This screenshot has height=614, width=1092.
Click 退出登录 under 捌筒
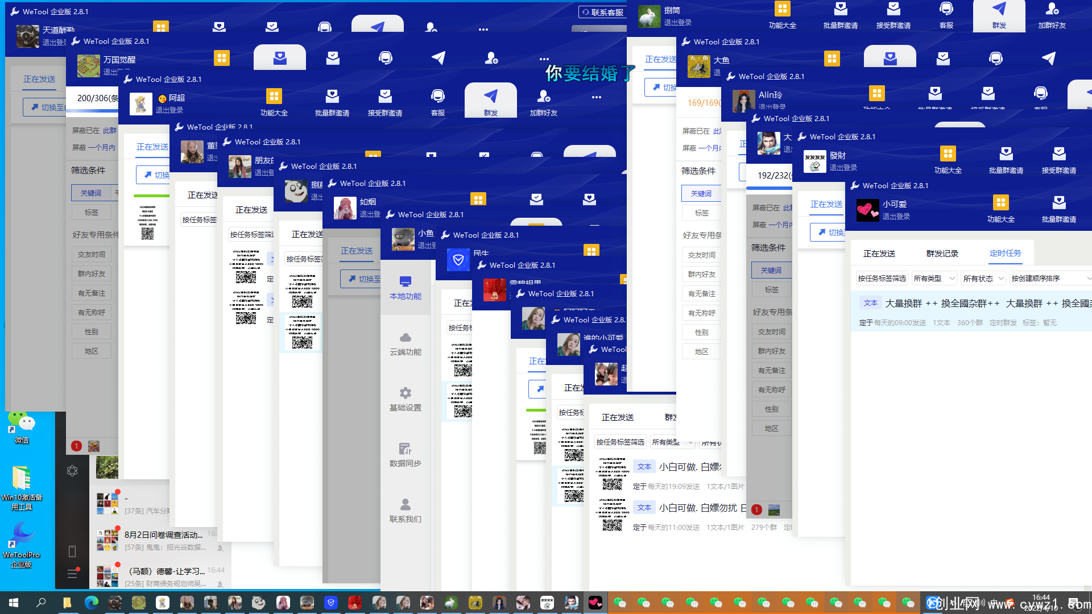[x=678, y=23]
